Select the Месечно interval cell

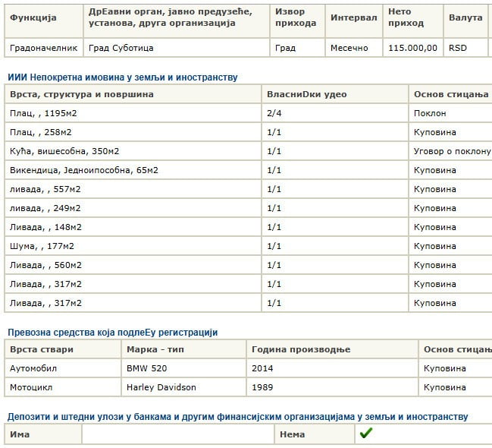(354, 48)
